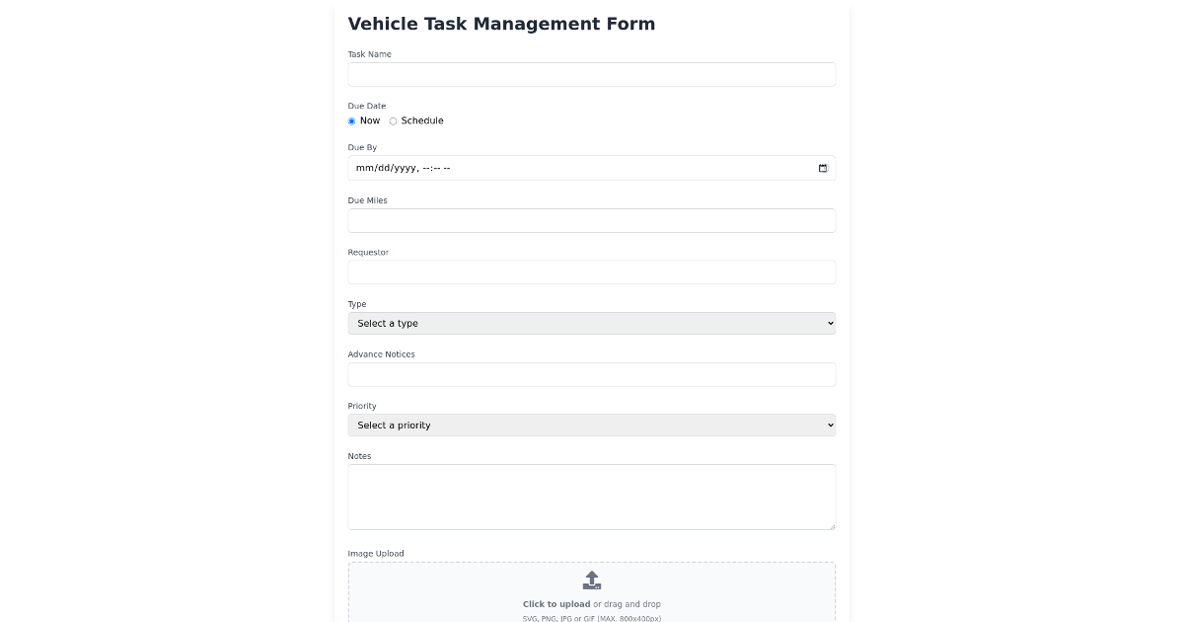The height and width of the screenshot is (622, 1184).
Task: Click the drag-and-drop upload zone
Action: click(x=592, y=590)
